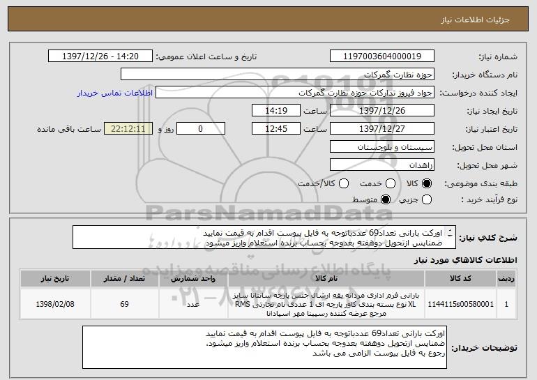Select the کالا radio button
The image size is (537, 380).
click(426, 184)
